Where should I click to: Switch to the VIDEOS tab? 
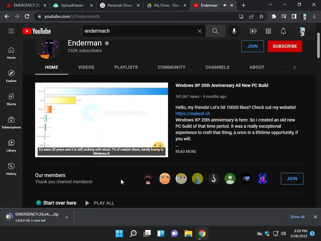[86, 67]
